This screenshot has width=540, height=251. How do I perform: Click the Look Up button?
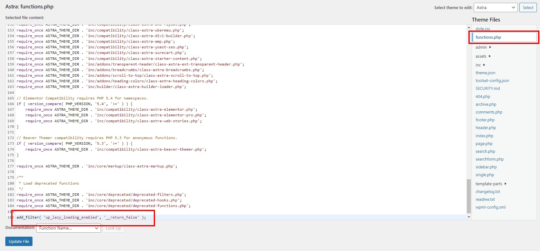point(113,228)
